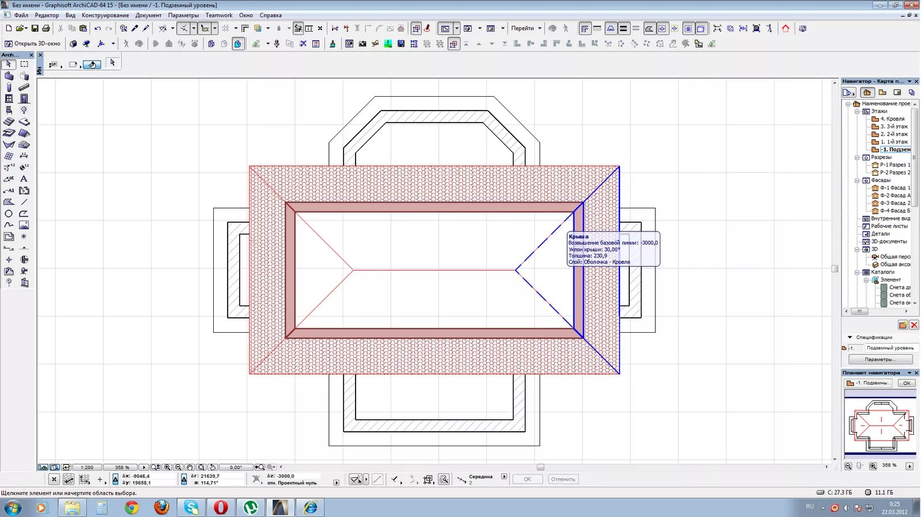Open the Teamwork menu
922x517 pixels.
[x=219, y=16]
